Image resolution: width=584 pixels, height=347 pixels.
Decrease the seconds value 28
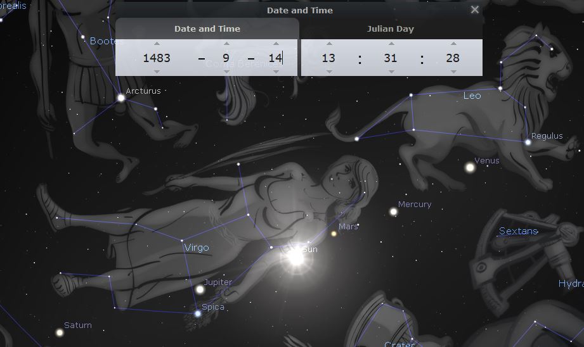(453, 72)
